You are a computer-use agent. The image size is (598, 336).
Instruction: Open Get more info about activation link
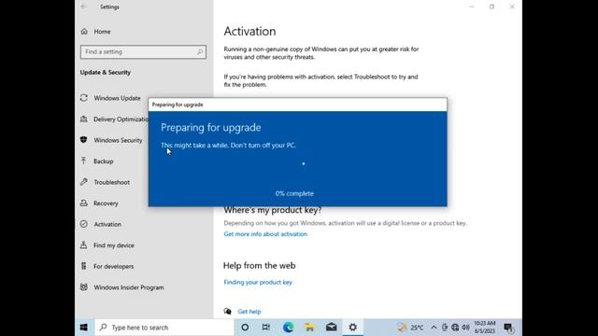click(x=265, y=234)
